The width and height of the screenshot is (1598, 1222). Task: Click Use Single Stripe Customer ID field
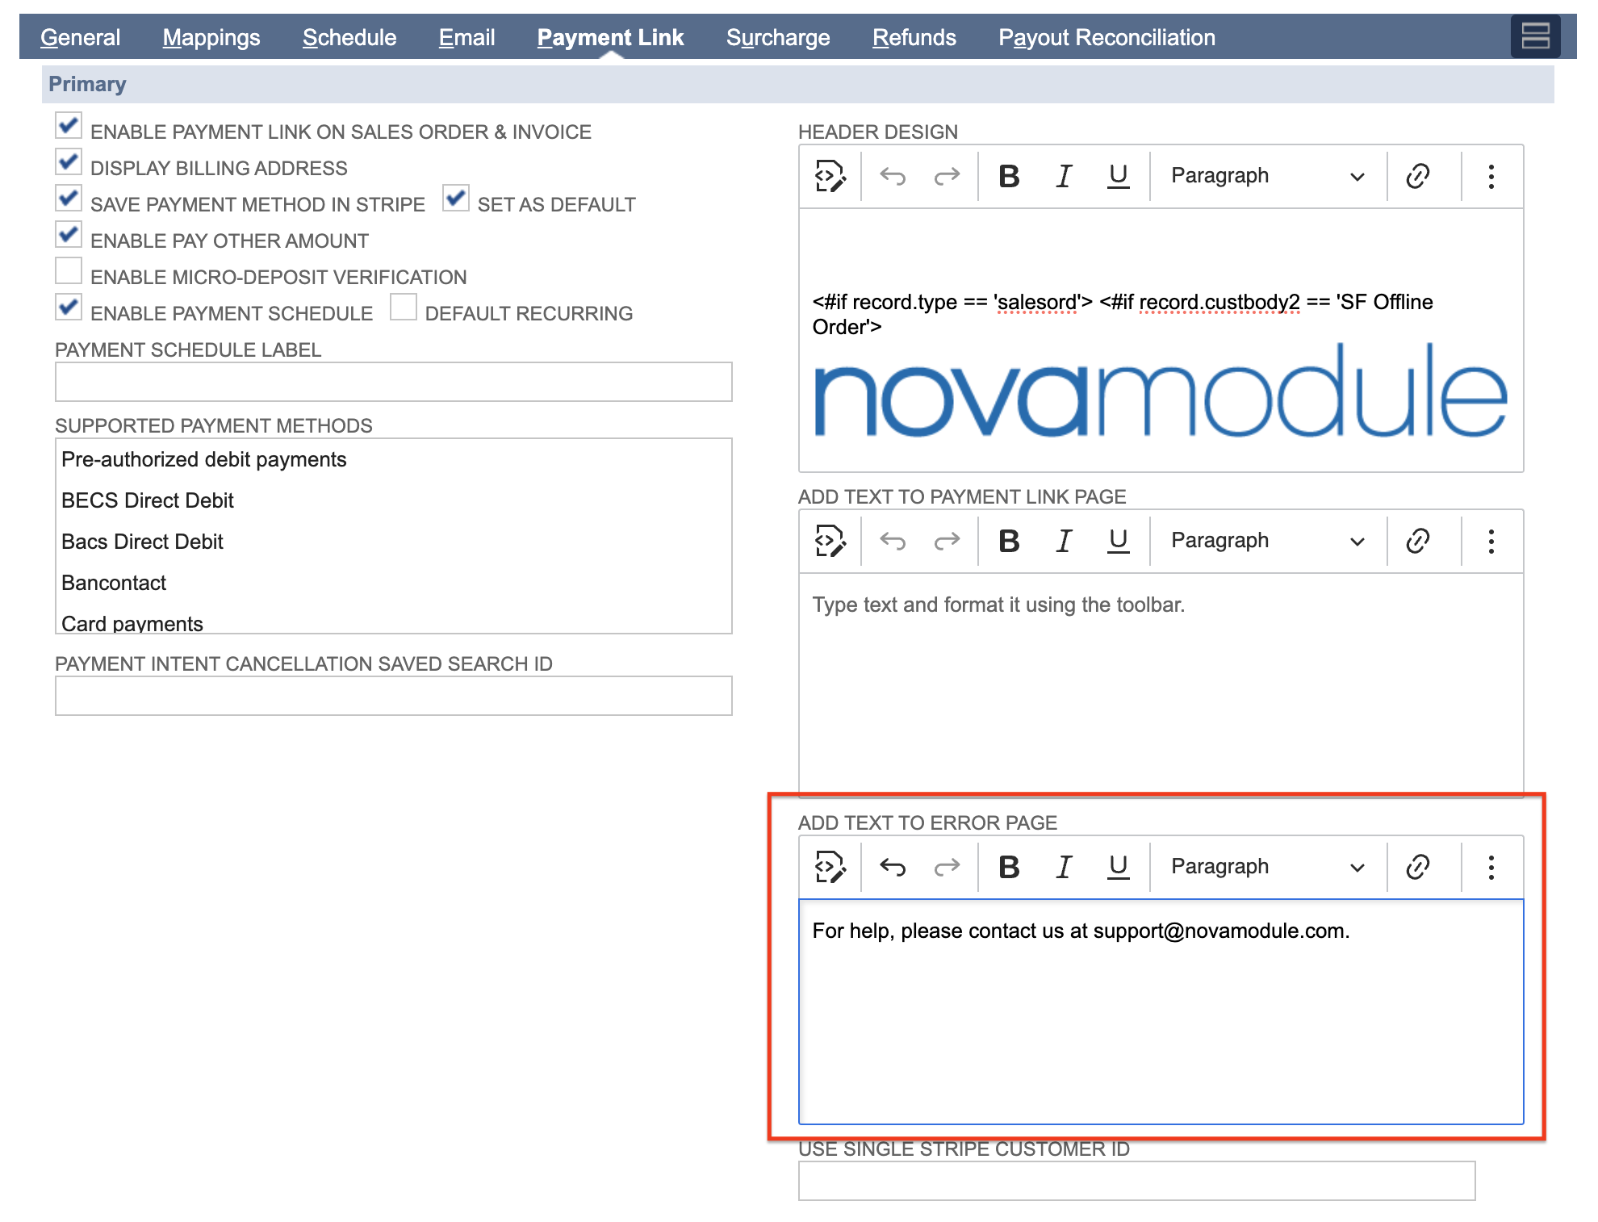pos(1136,1181)
